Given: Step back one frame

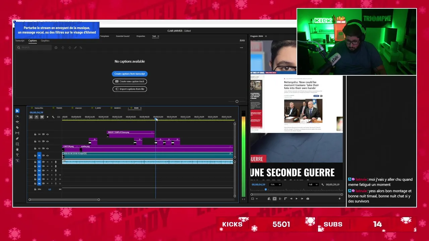Looking at the screenshot, I should click(291, 198).
